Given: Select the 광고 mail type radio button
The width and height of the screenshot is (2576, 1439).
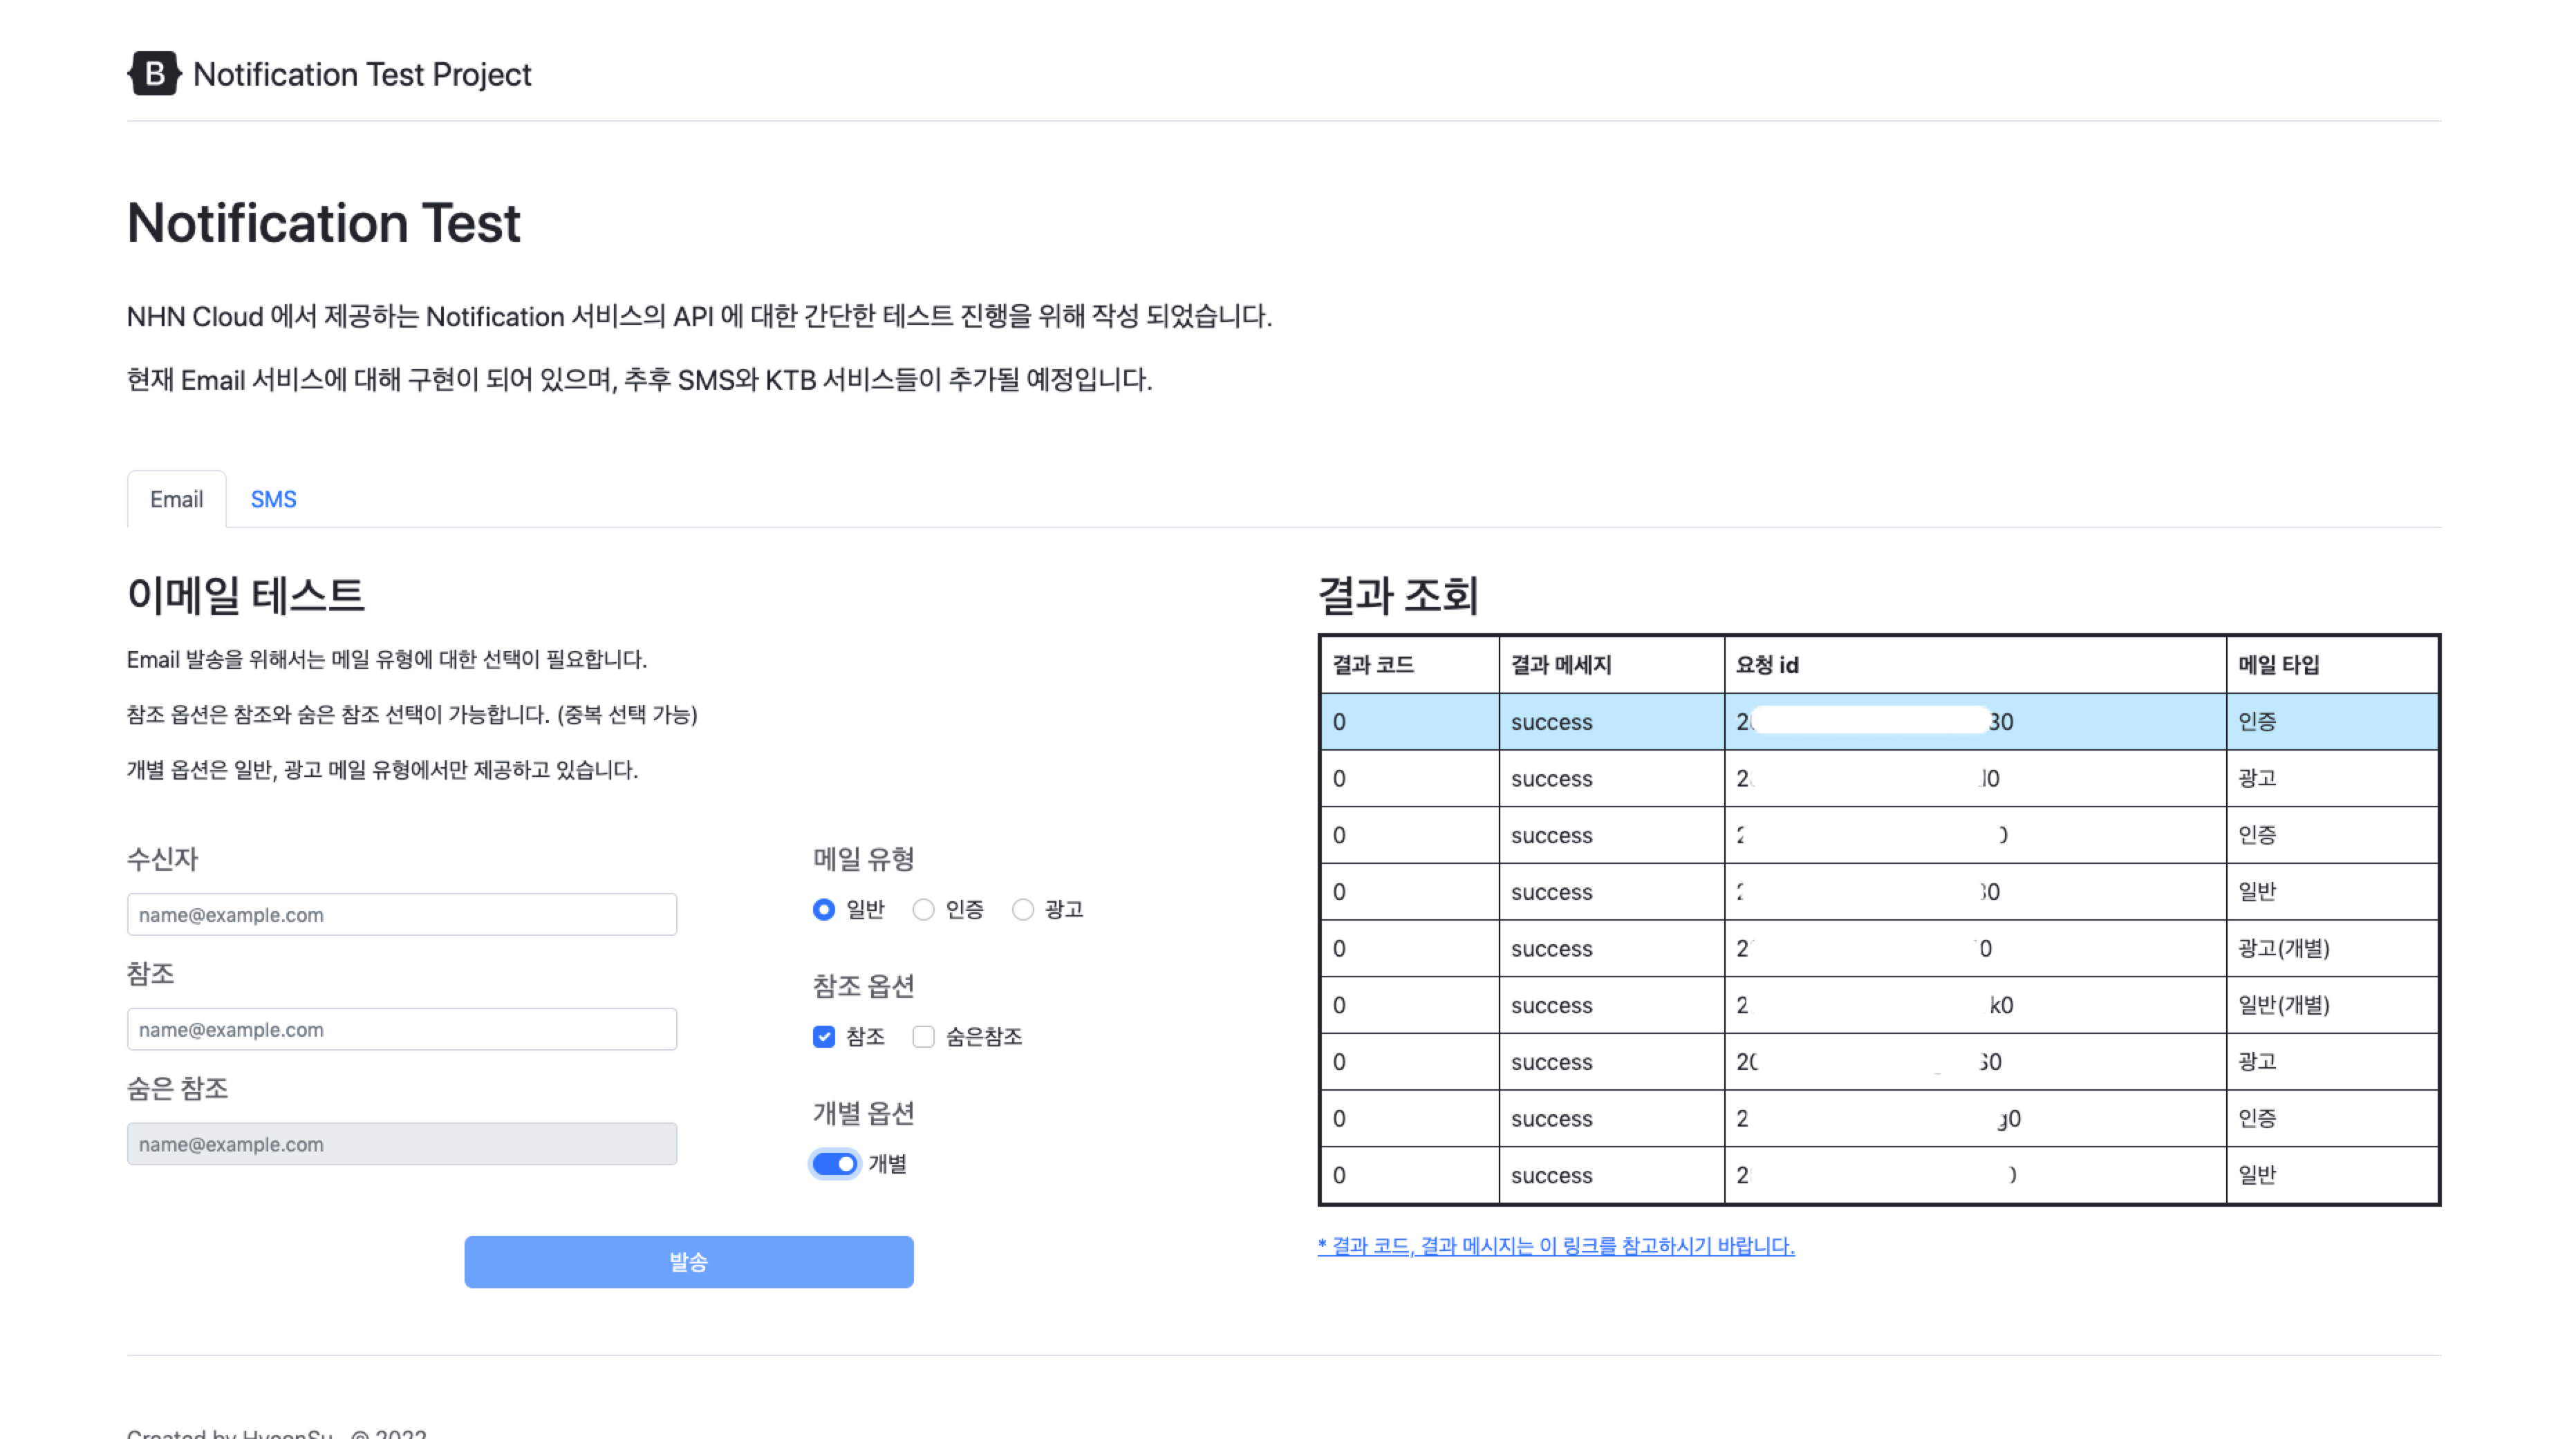Looking at the screenshot, I should (x=1023, y=910).
